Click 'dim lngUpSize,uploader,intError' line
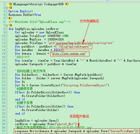The height and width of the screenshot is (134, 140). pyautogui.click(x=34, y=29)
